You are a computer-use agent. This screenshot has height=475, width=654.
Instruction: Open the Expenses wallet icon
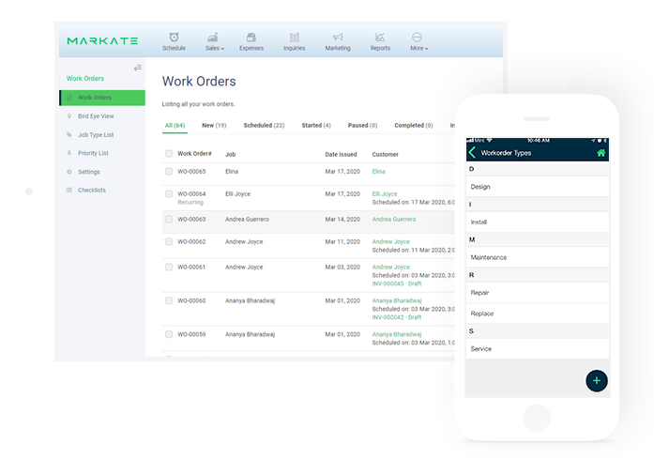click(251, 38)
